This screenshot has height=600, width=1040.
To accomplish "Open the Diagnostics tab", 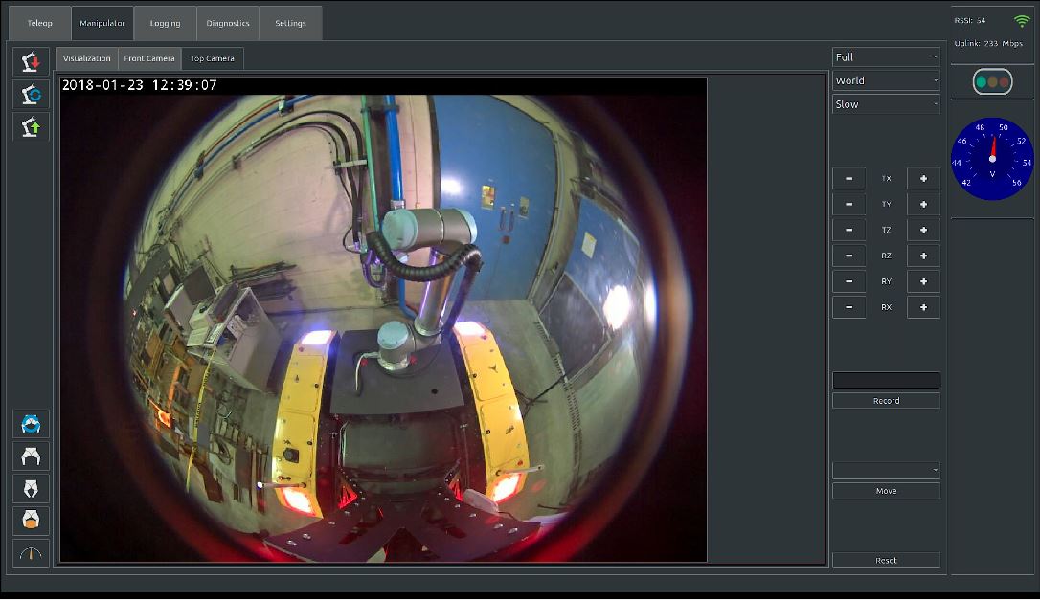I will tap(228, 23).
